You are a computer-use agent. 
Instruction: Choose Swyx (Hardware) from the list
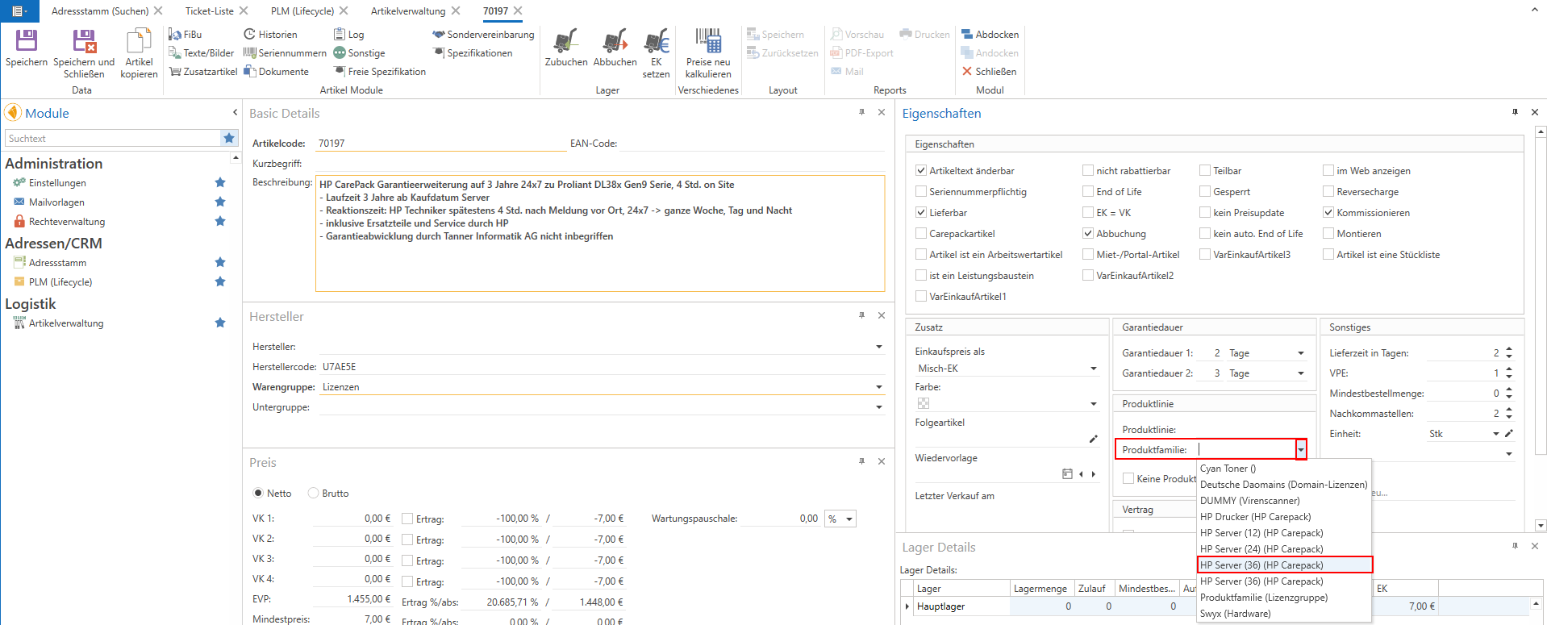pyautogui.click(x=1235, y=614)
